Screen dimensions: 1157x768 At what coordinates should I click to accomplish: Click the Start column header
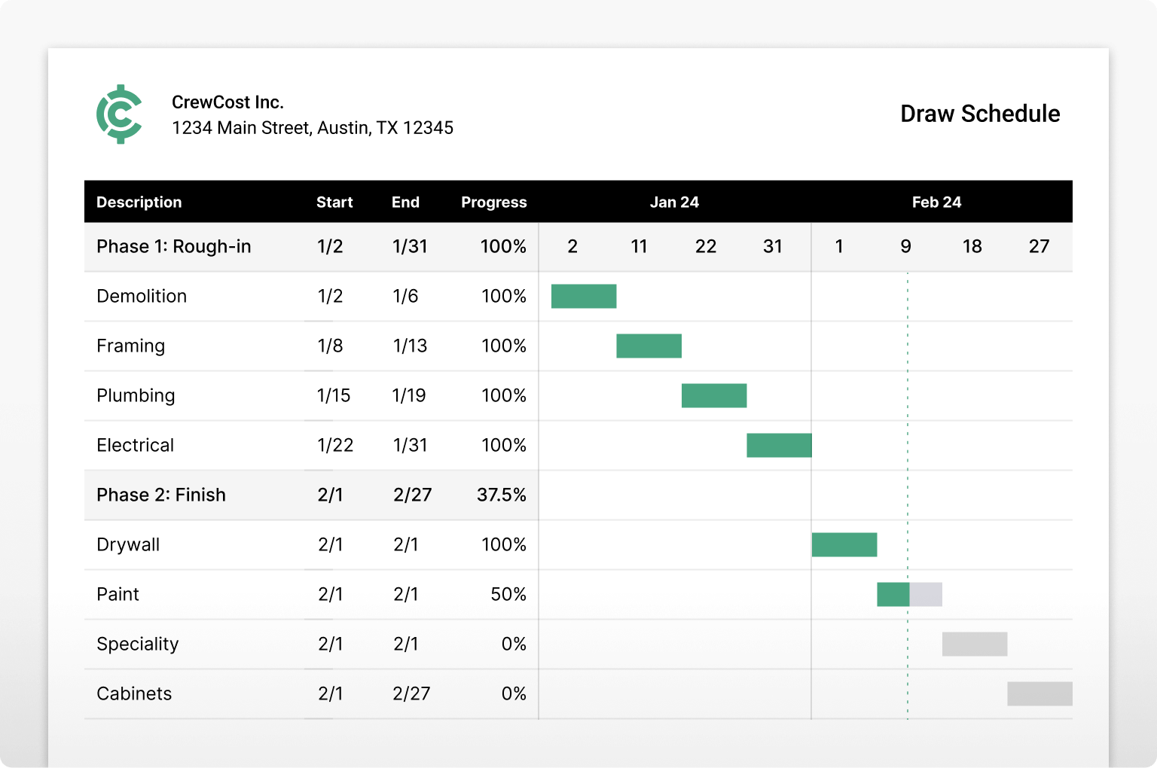pos(334,203)
